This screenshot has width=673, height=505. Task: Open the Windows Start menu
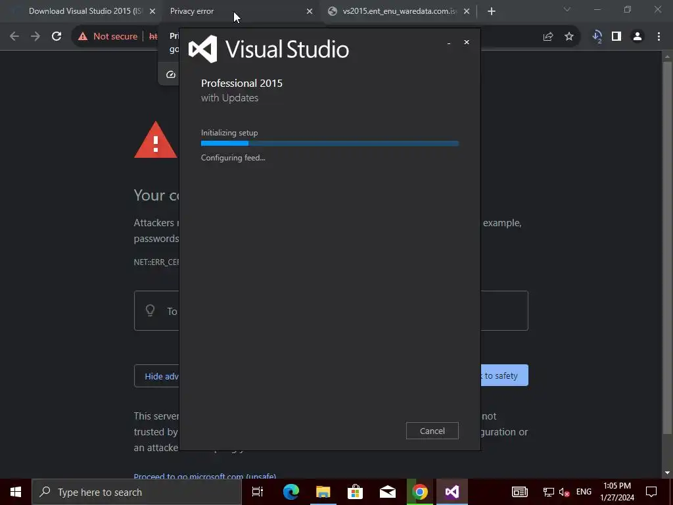(x=16, y=492)
